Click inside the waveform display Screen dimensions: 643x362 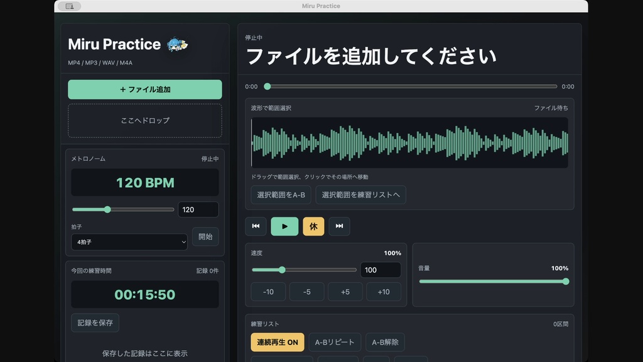409,143
